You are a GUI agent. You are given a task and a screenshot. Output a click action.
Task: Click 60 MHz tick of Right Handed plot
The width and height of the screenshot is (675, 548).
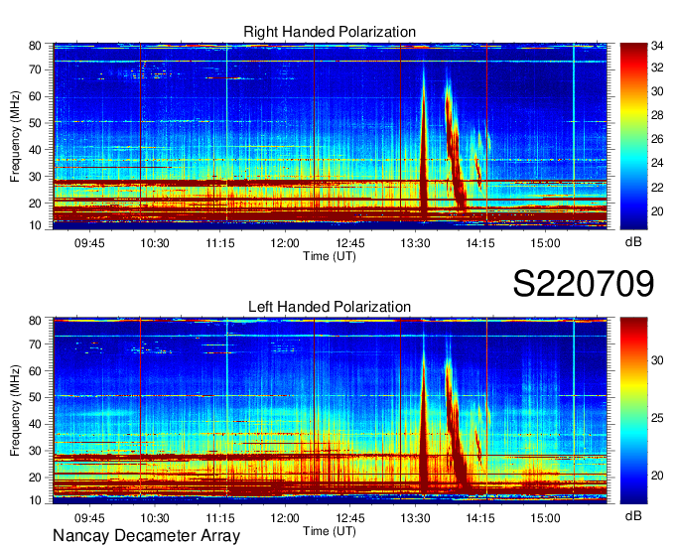pos(35,96)
